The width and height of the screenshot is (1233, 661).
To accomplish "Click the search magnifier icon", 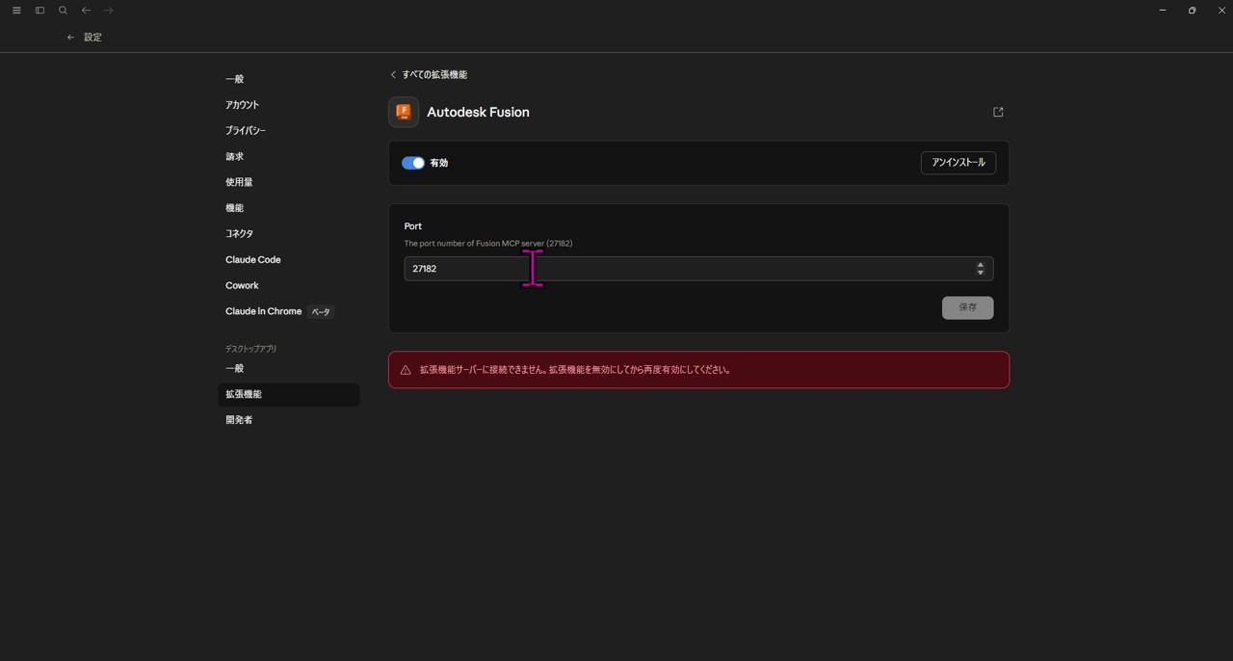I will [63, 11].
